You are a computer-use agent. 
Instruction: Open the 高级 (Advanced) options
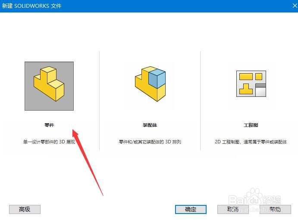coord(25,209)
